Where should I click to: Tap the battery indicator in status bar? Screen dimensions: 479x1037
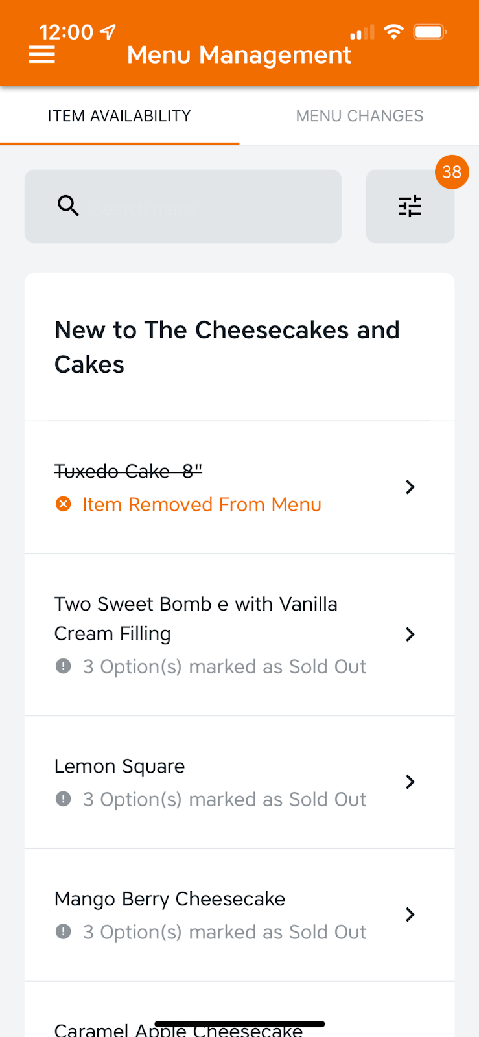430,31
